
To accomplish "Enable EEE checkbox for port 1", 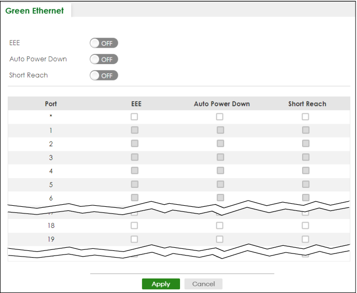I will pos(134,130).
